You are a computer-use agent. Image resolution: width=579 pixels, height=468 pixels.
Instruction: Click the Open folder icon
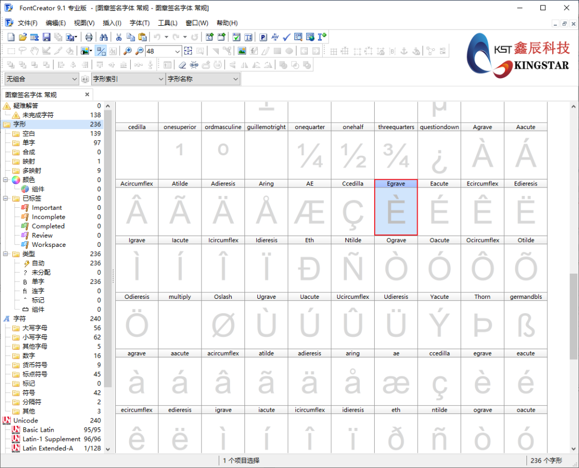[23, 37]
